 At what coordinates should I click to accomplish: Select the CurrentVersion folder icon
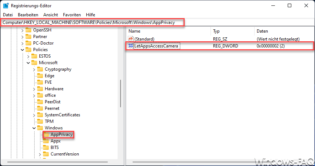point(46,154)
